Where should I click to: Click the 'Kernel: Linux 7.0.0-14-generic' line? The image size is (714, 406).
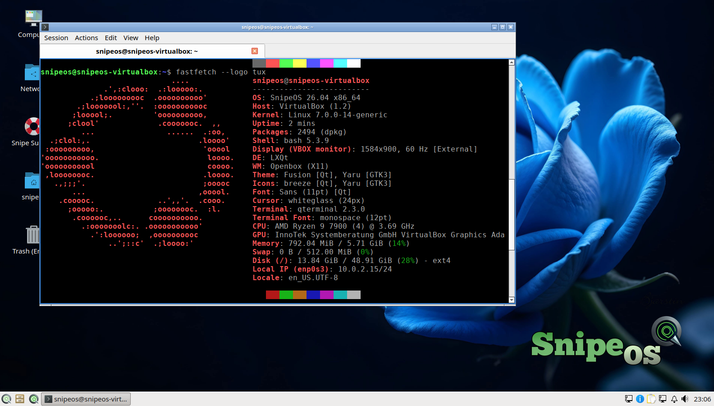pos(320,115)
